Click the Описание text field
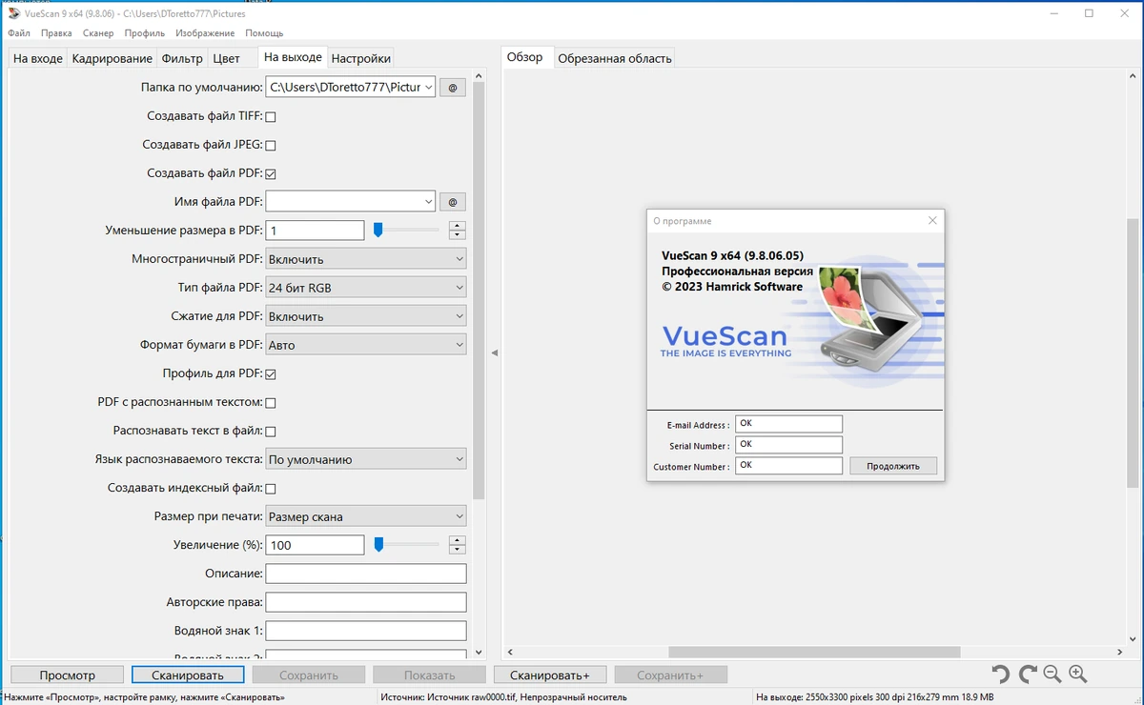1144x705 pixels. (366, 574)
